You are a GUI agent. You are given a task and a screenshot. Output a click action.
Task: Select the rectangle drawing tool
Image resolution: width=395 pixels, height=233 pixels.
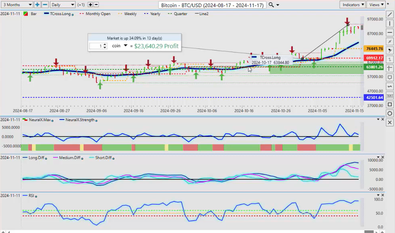tap(389, 105)
